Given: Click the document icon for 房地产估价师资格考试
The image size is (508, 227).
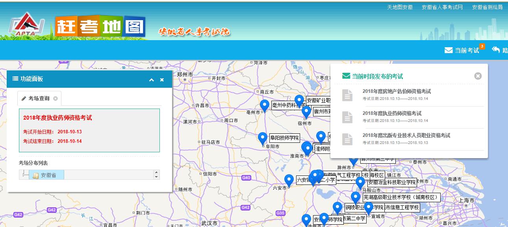Looking at the screenshot, I should pyautogui.click(x=347, y=95).
